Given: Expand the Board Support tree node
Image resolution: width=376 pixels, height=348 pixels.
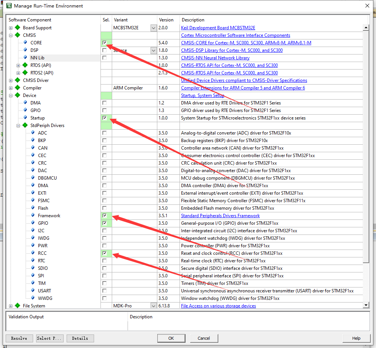Looking at the screenshot, I should (x=11, y=28).
